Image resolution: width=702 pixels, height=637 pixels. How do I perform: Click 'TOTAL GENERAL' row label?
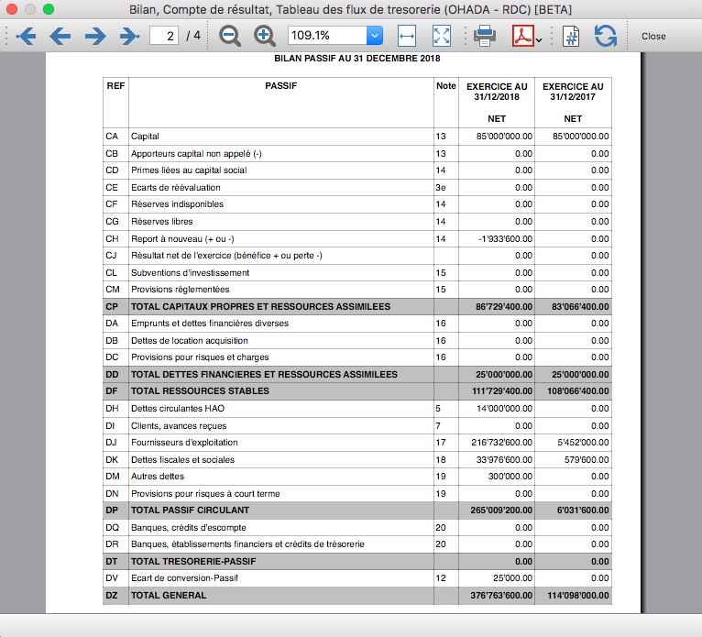point(169,596)
